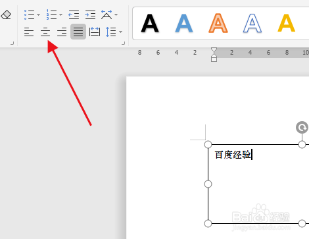
Task: Apply bulleted list formatting
Action: (x=29, y=14)
